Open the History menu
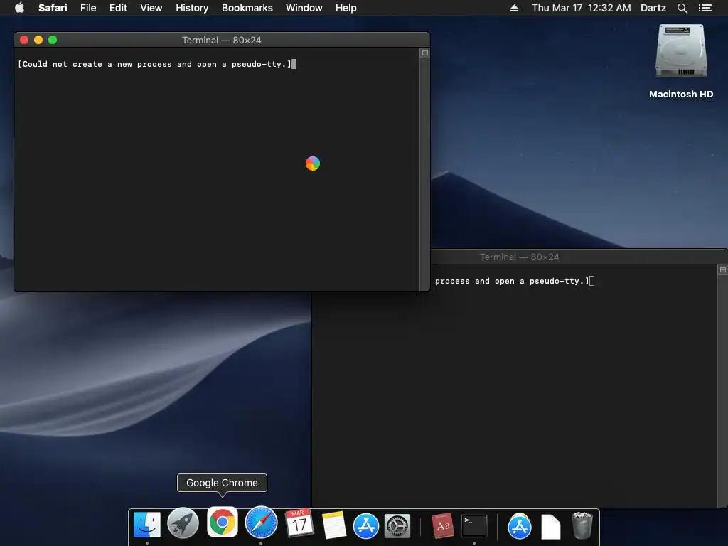 (192, 8)
